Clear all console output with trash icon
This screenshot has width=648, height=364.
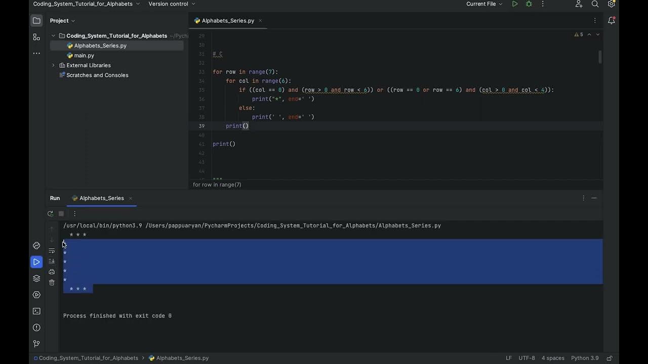point(52,283)
